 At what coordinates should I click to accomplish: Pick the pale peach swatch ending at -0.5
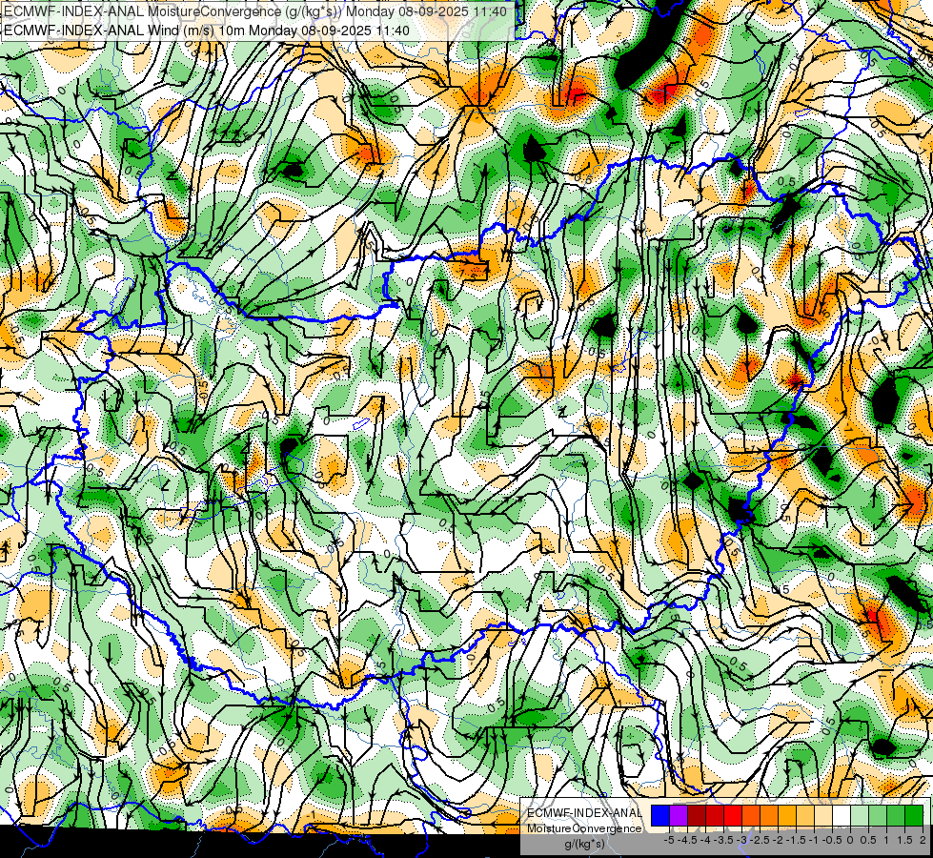[823, 815]
